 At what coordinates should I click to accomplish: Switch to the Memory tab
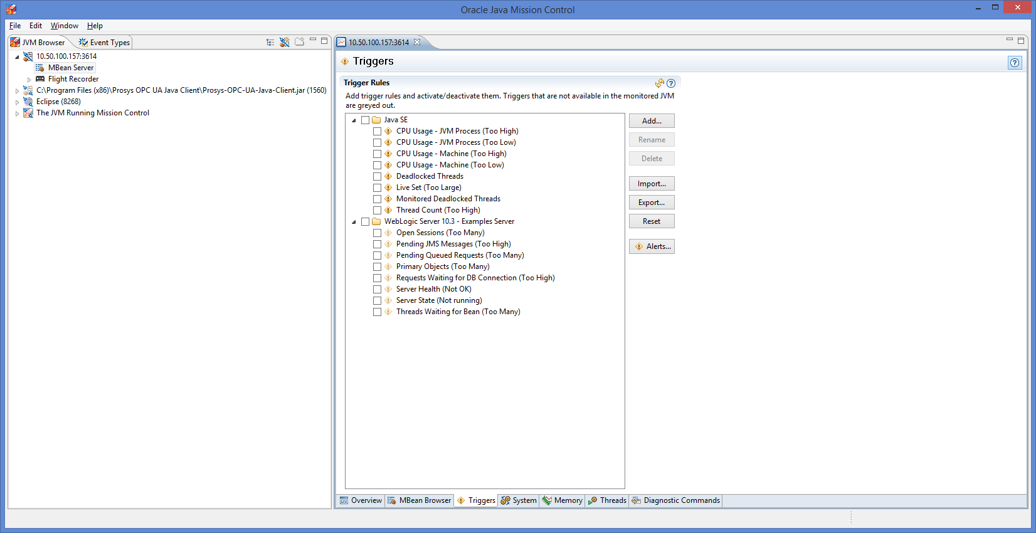[x=562, y=500]
